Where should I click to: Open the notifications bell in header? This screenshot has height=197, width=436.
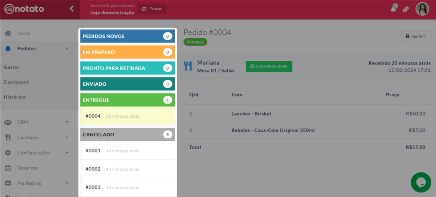tap(393, 9)
